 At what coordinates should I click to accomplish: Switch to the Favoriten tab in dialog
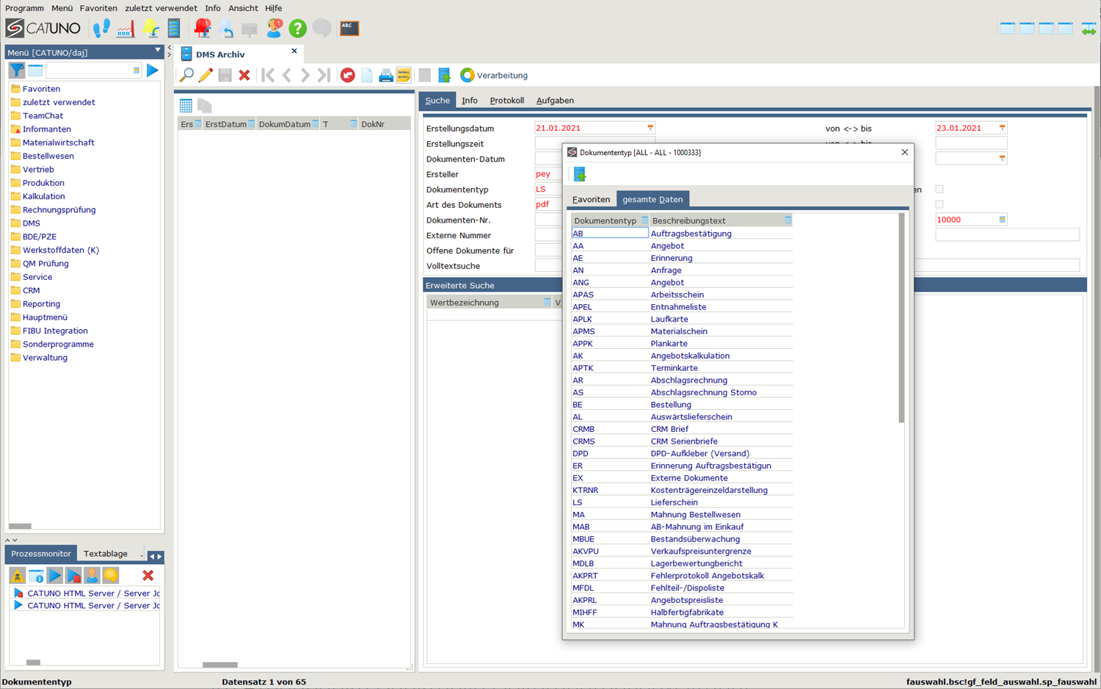[x=591, y=199]
